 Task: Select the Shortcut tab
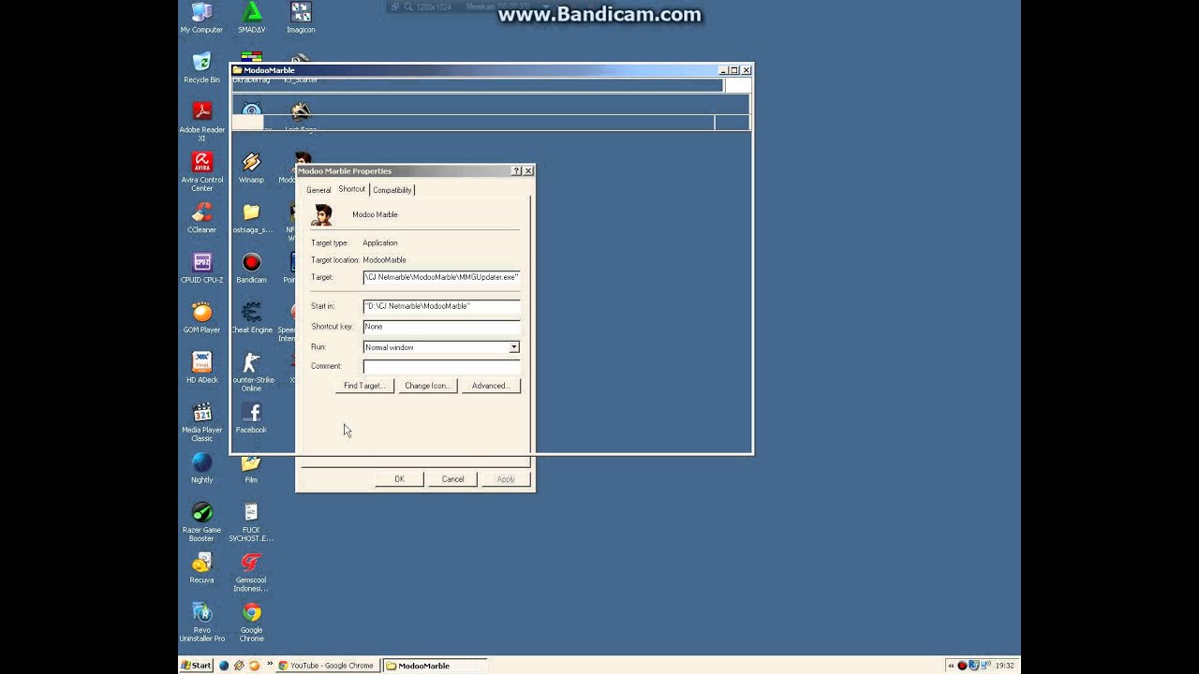coord(352,189)
